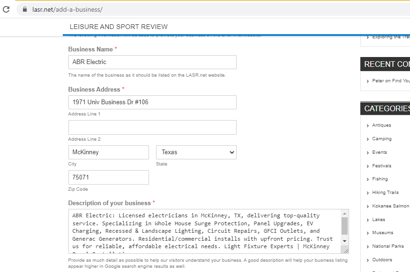Focus the Address Line 1 input field
Screen dimensions: 410x272
152,102
